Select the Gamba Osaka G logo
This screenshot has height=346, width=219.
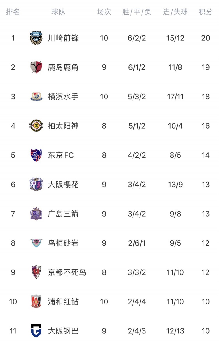36,330
